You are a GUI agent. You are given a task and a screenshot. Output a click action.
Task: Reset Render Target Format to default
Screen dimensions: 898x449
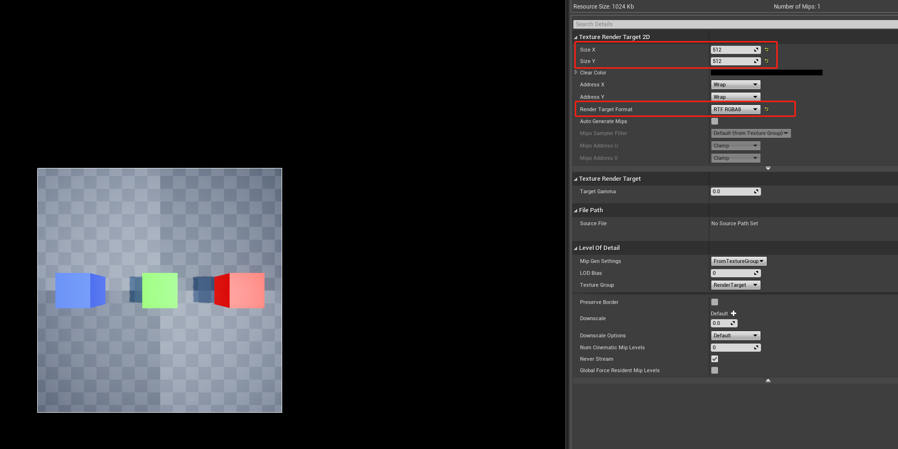pos(766,109)
